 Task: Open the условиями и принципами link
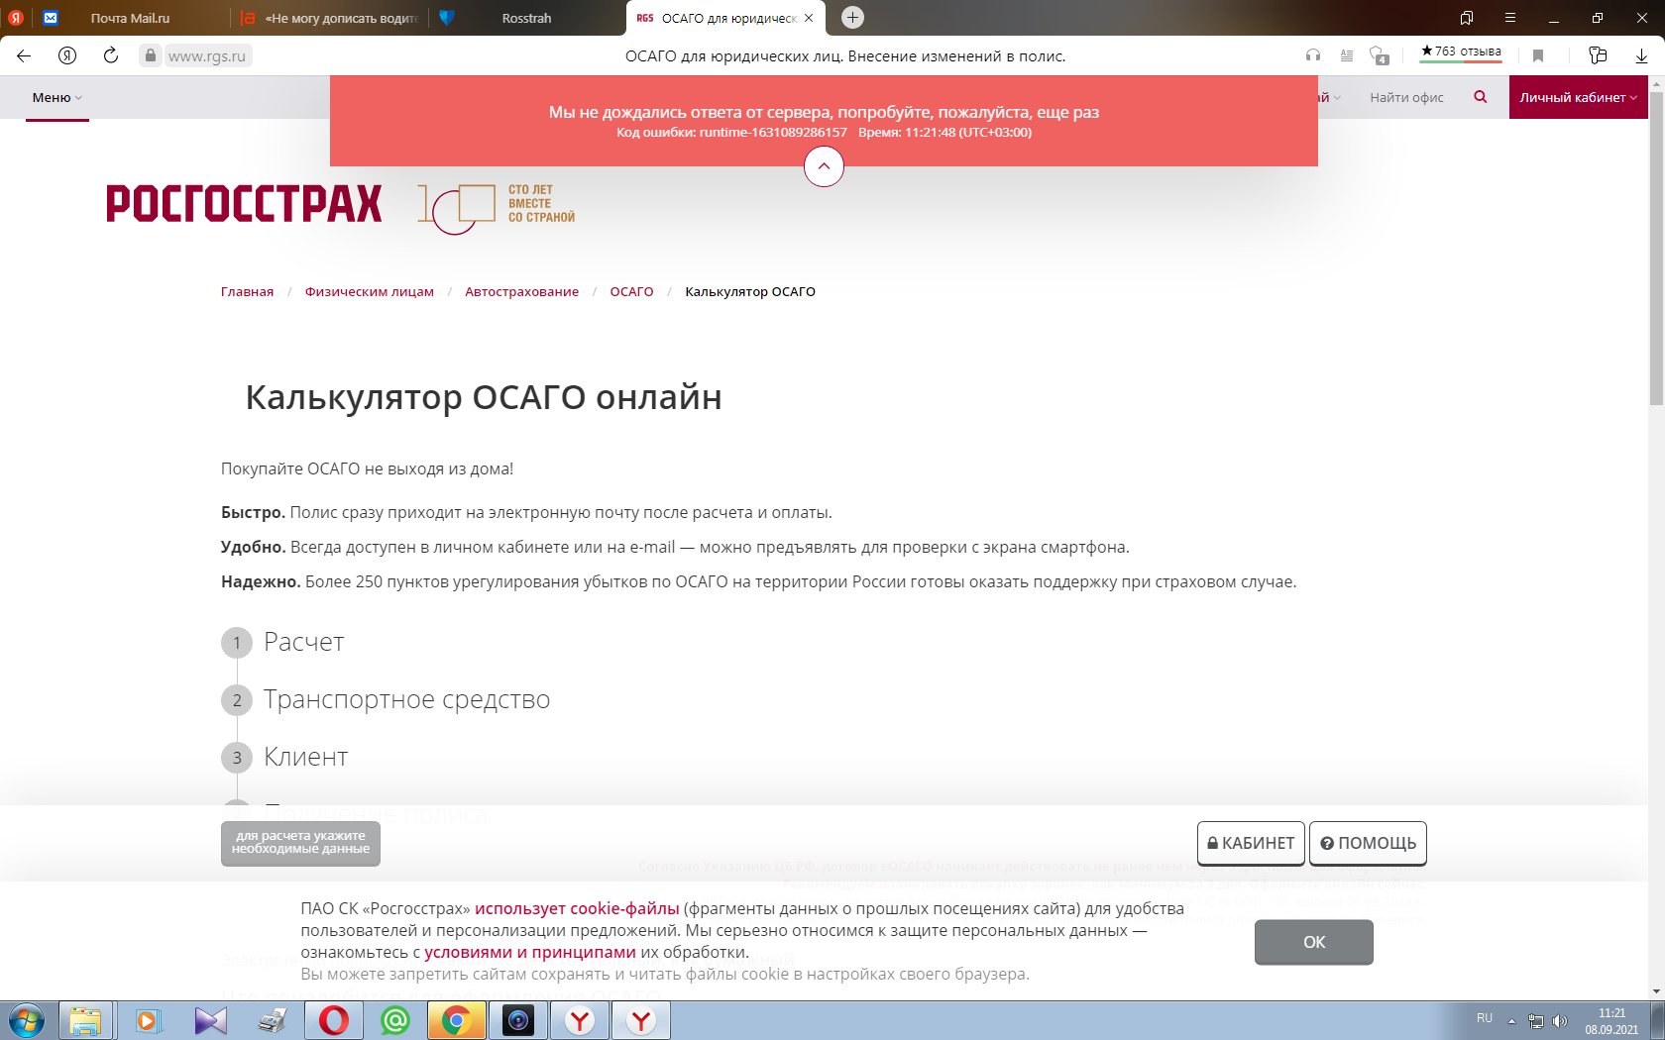[530, 952]
